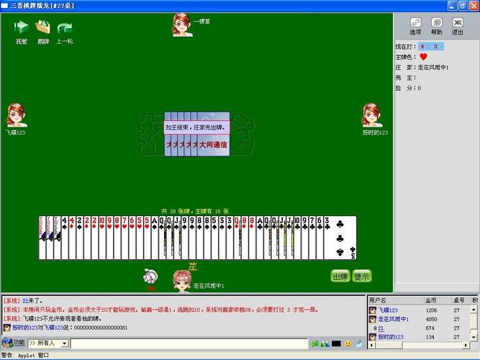Click the 退出 exit icon

pyautogui.click(x=458, y=24)
